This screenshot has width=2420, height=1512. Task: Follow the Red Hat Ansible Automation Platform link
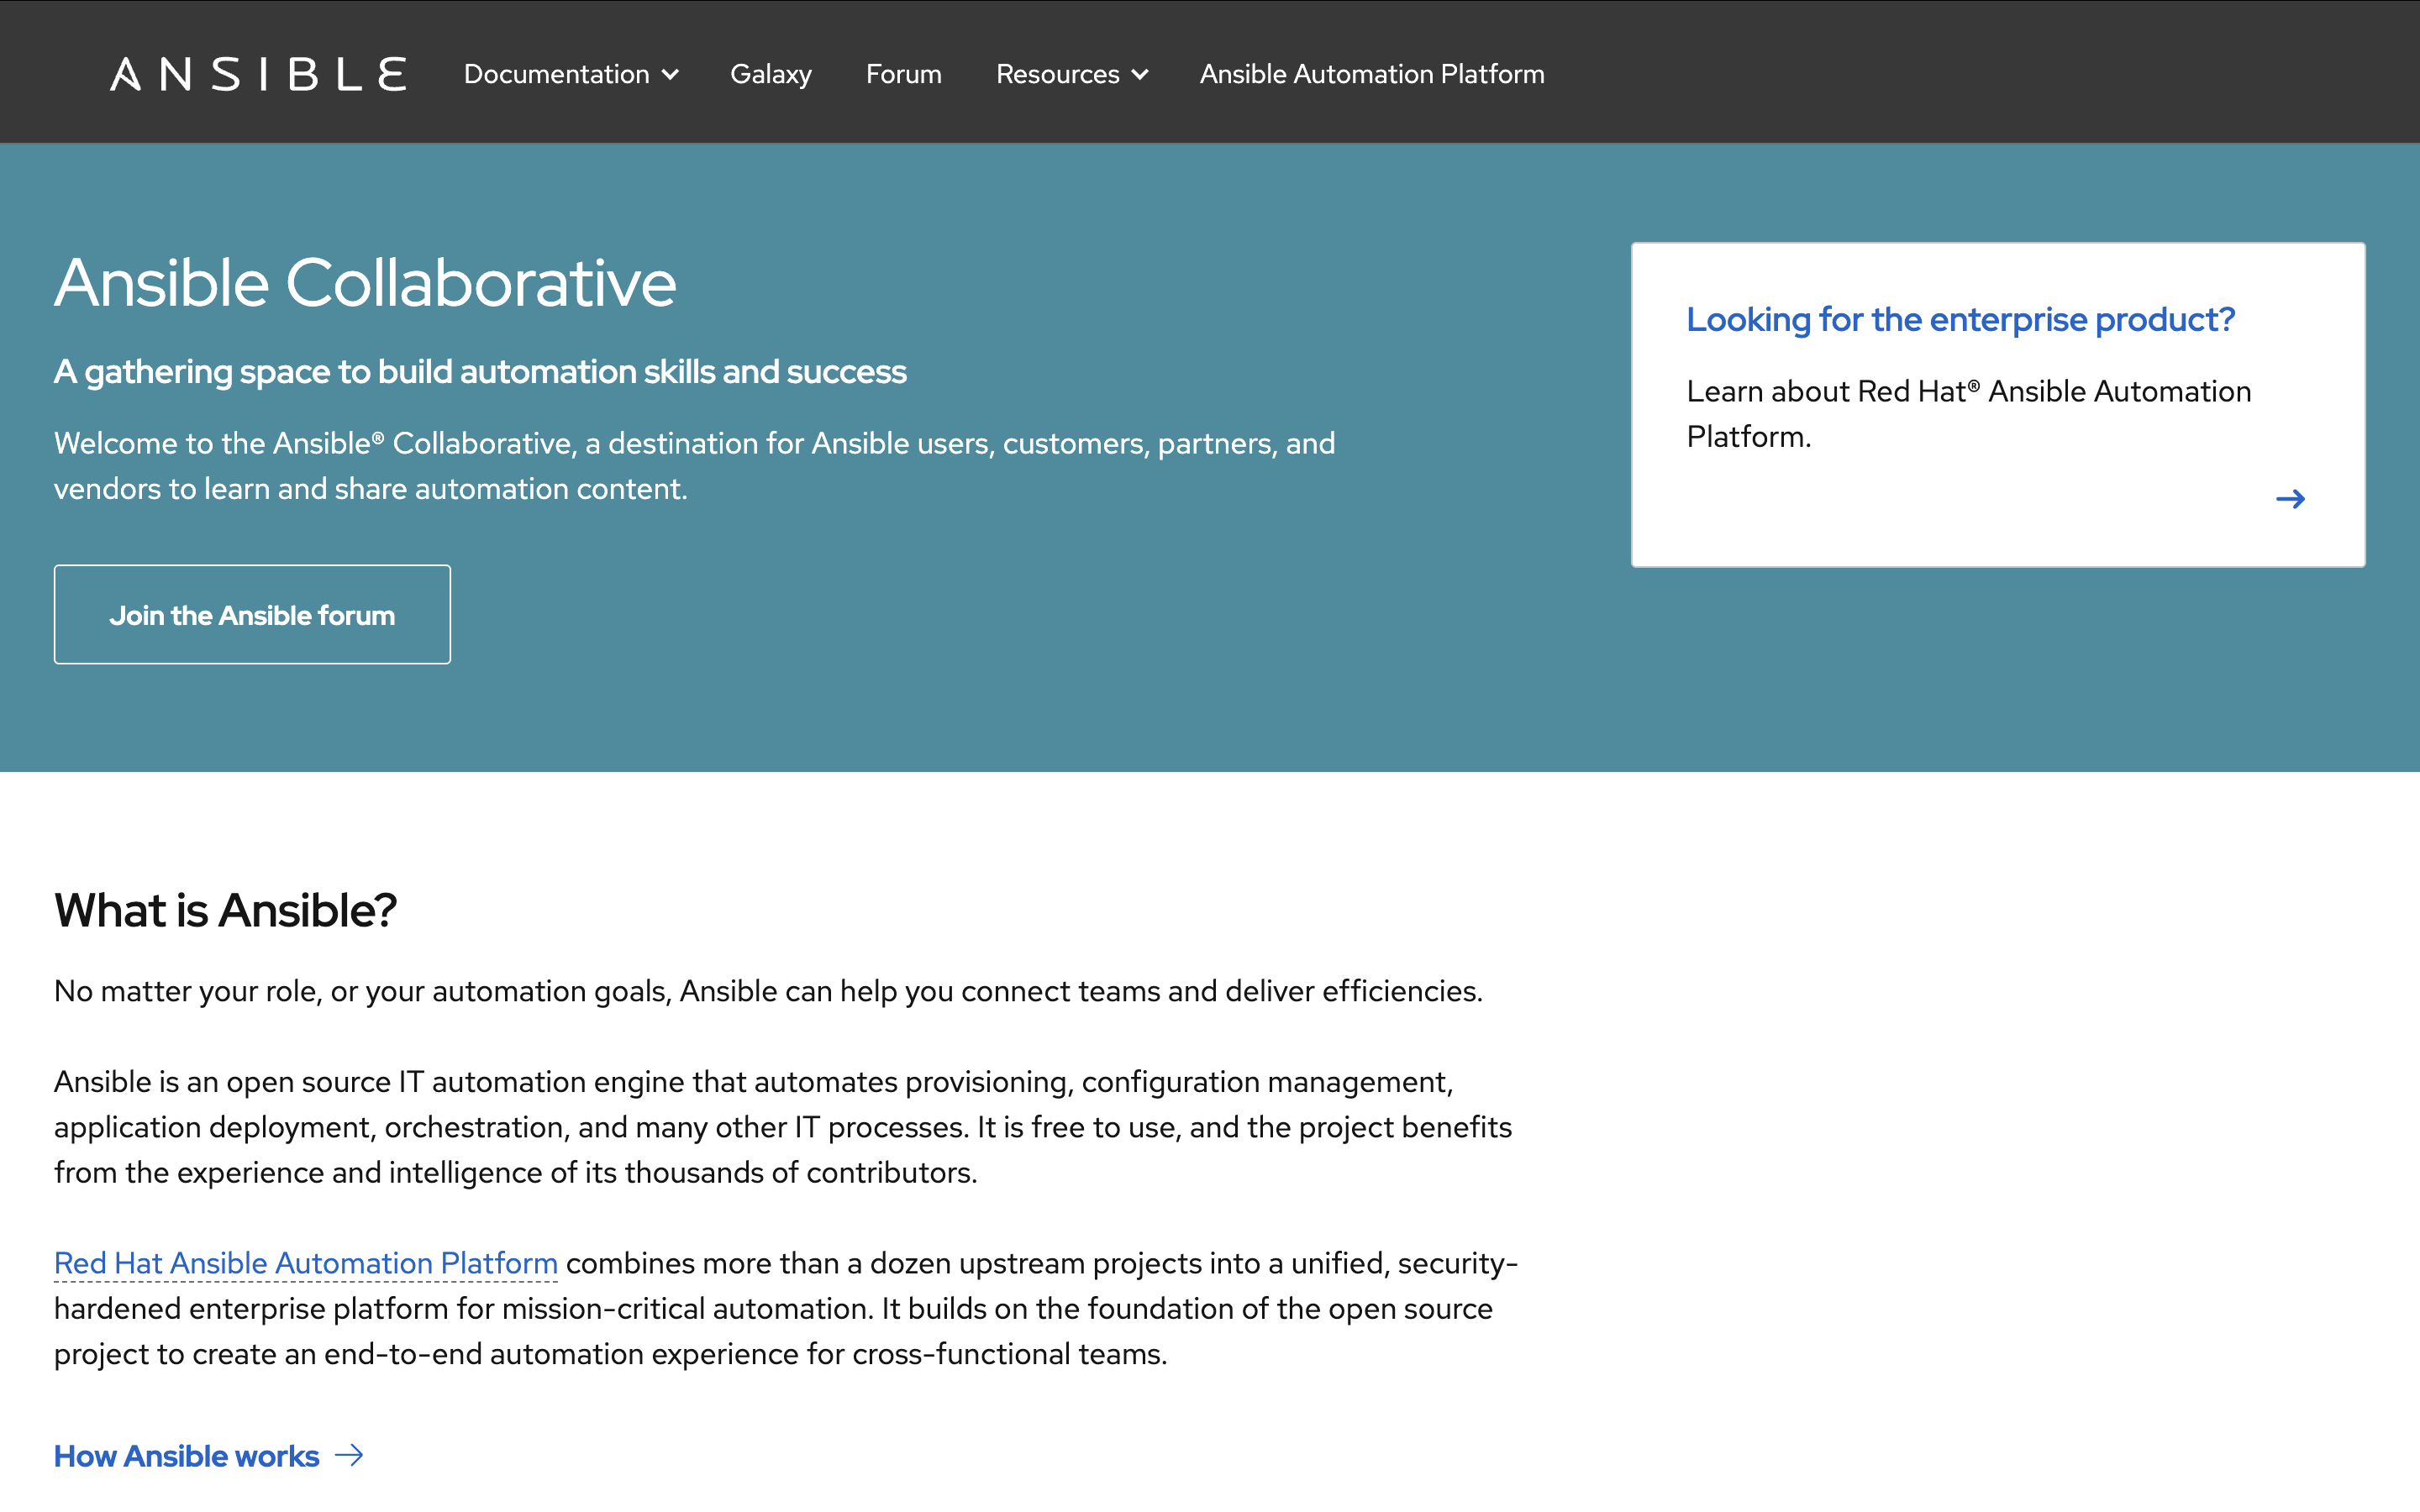click(305, 1263)
